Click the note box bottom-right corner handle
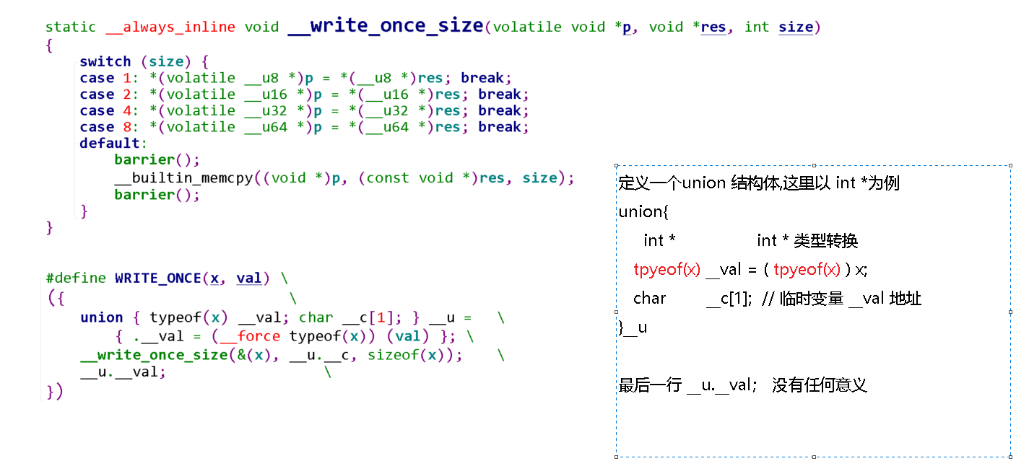1016x461 pixels. tap(1010, 456)
